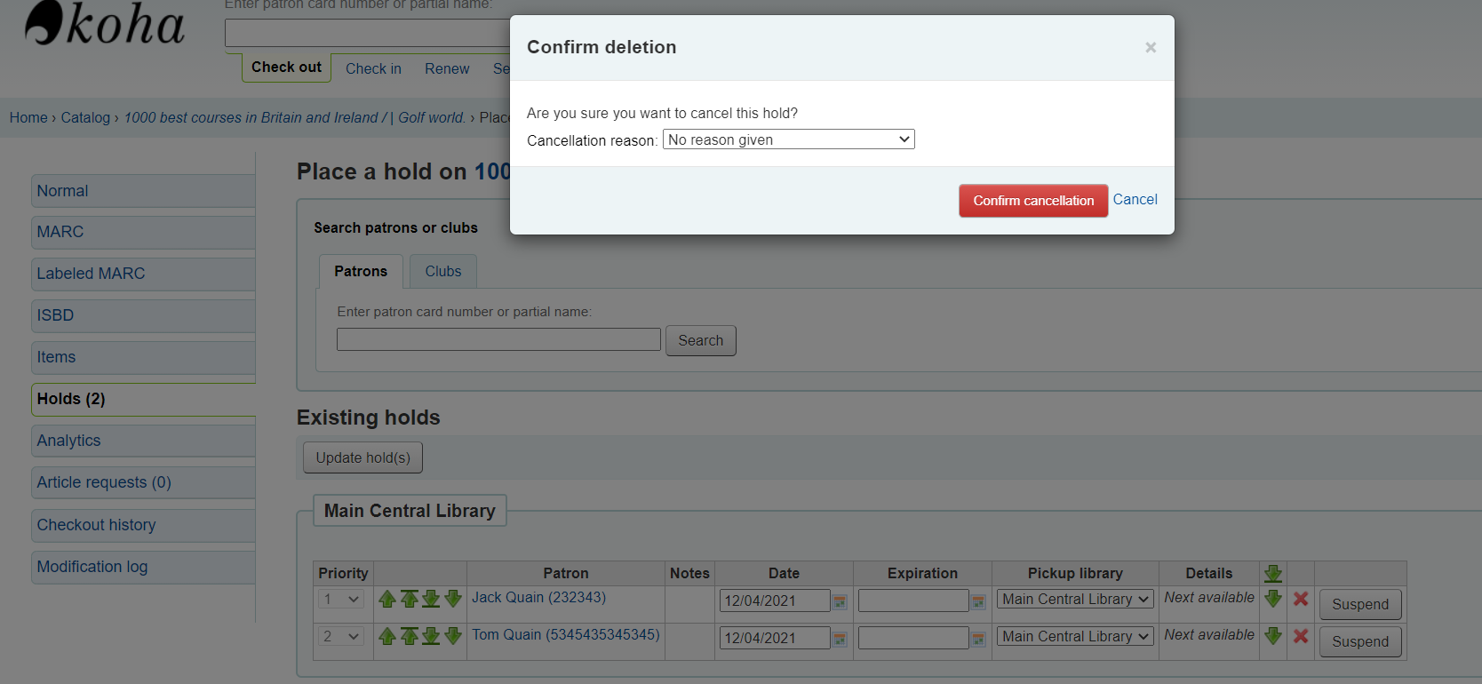Select the Patrons tab

click(361, 271)
